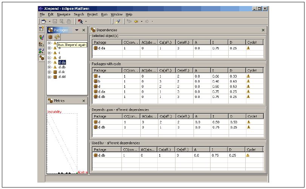Close the Metrics view
The image size is (306, 189).
coord(84,101)
